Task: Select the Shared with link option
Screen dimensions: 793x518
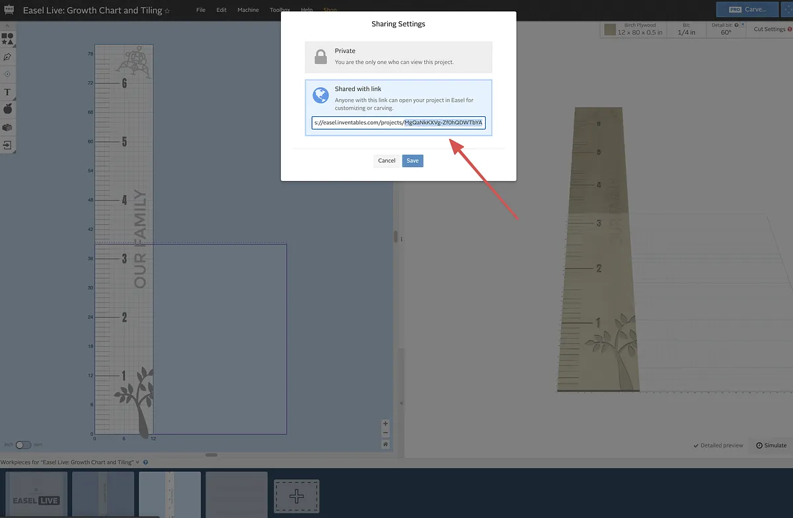Action: (x=398, y=108)
